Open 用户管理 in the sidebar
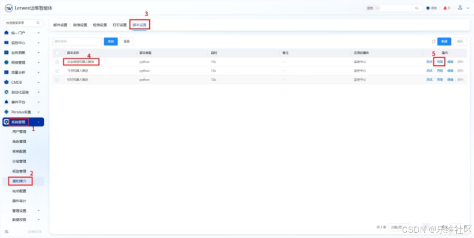 [x=19, y=132]
